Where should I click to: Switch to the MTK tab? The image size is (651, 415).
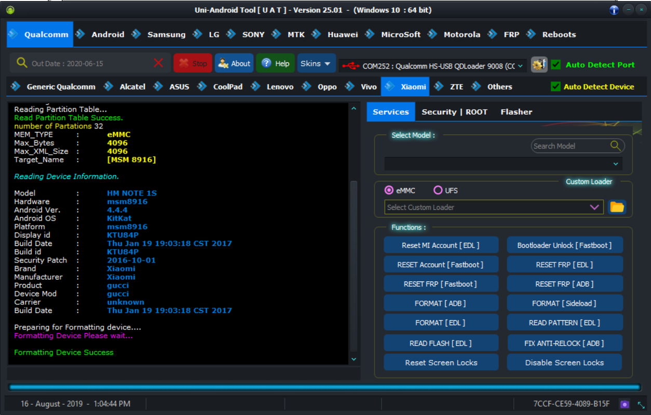(x=296, y=35)
